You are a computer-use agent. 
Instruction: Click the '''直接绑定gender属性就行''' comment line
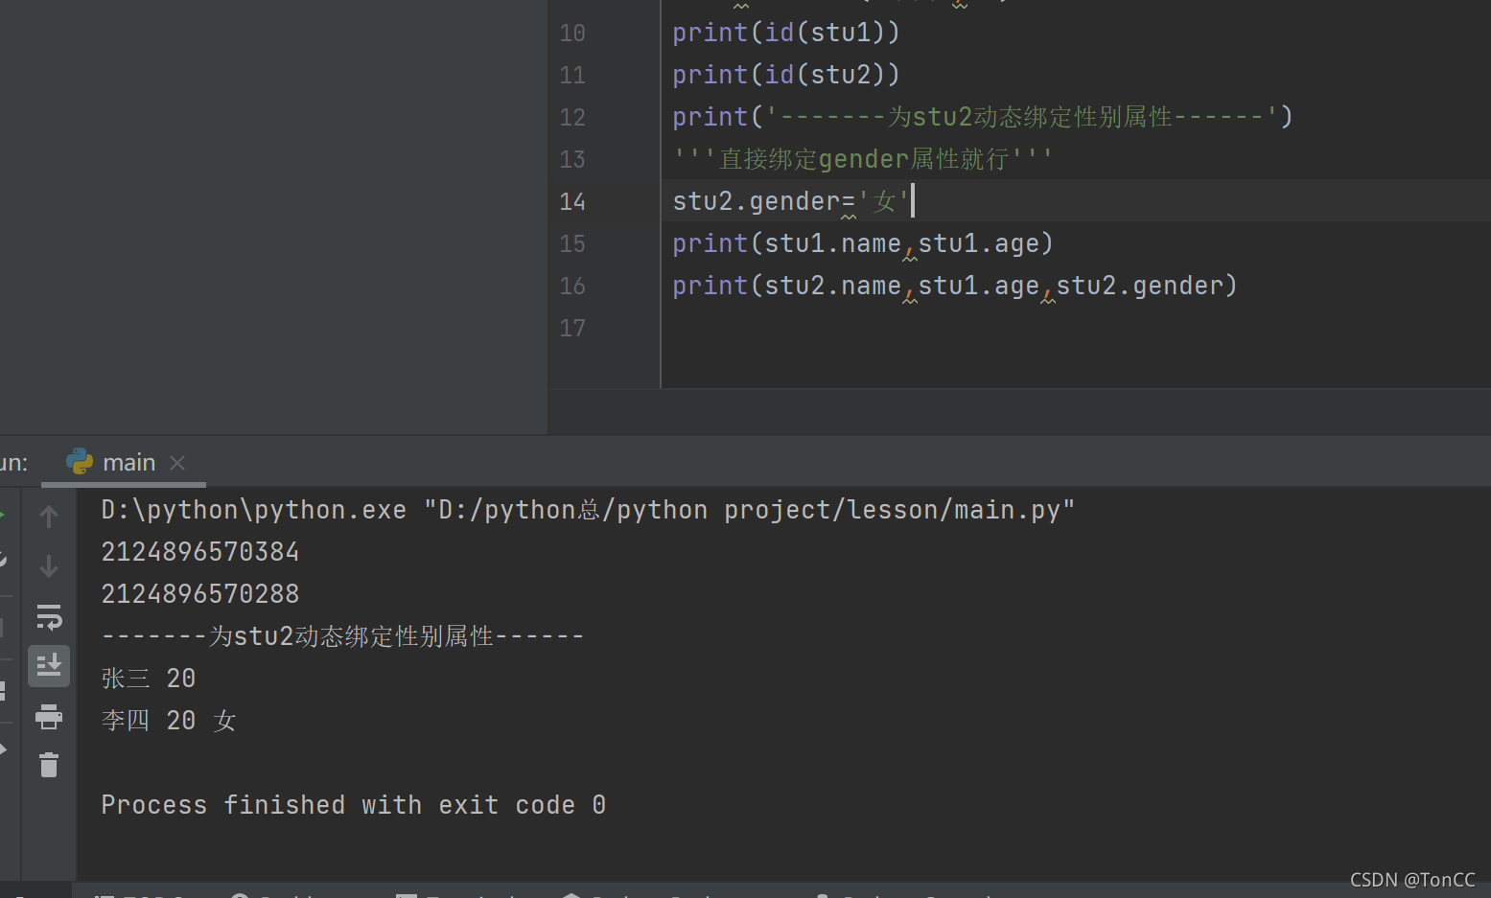click(863, 159)
